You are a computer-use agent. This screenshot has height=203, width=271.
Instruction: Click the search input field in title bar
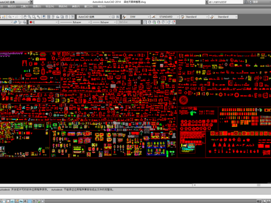point(225,2)
